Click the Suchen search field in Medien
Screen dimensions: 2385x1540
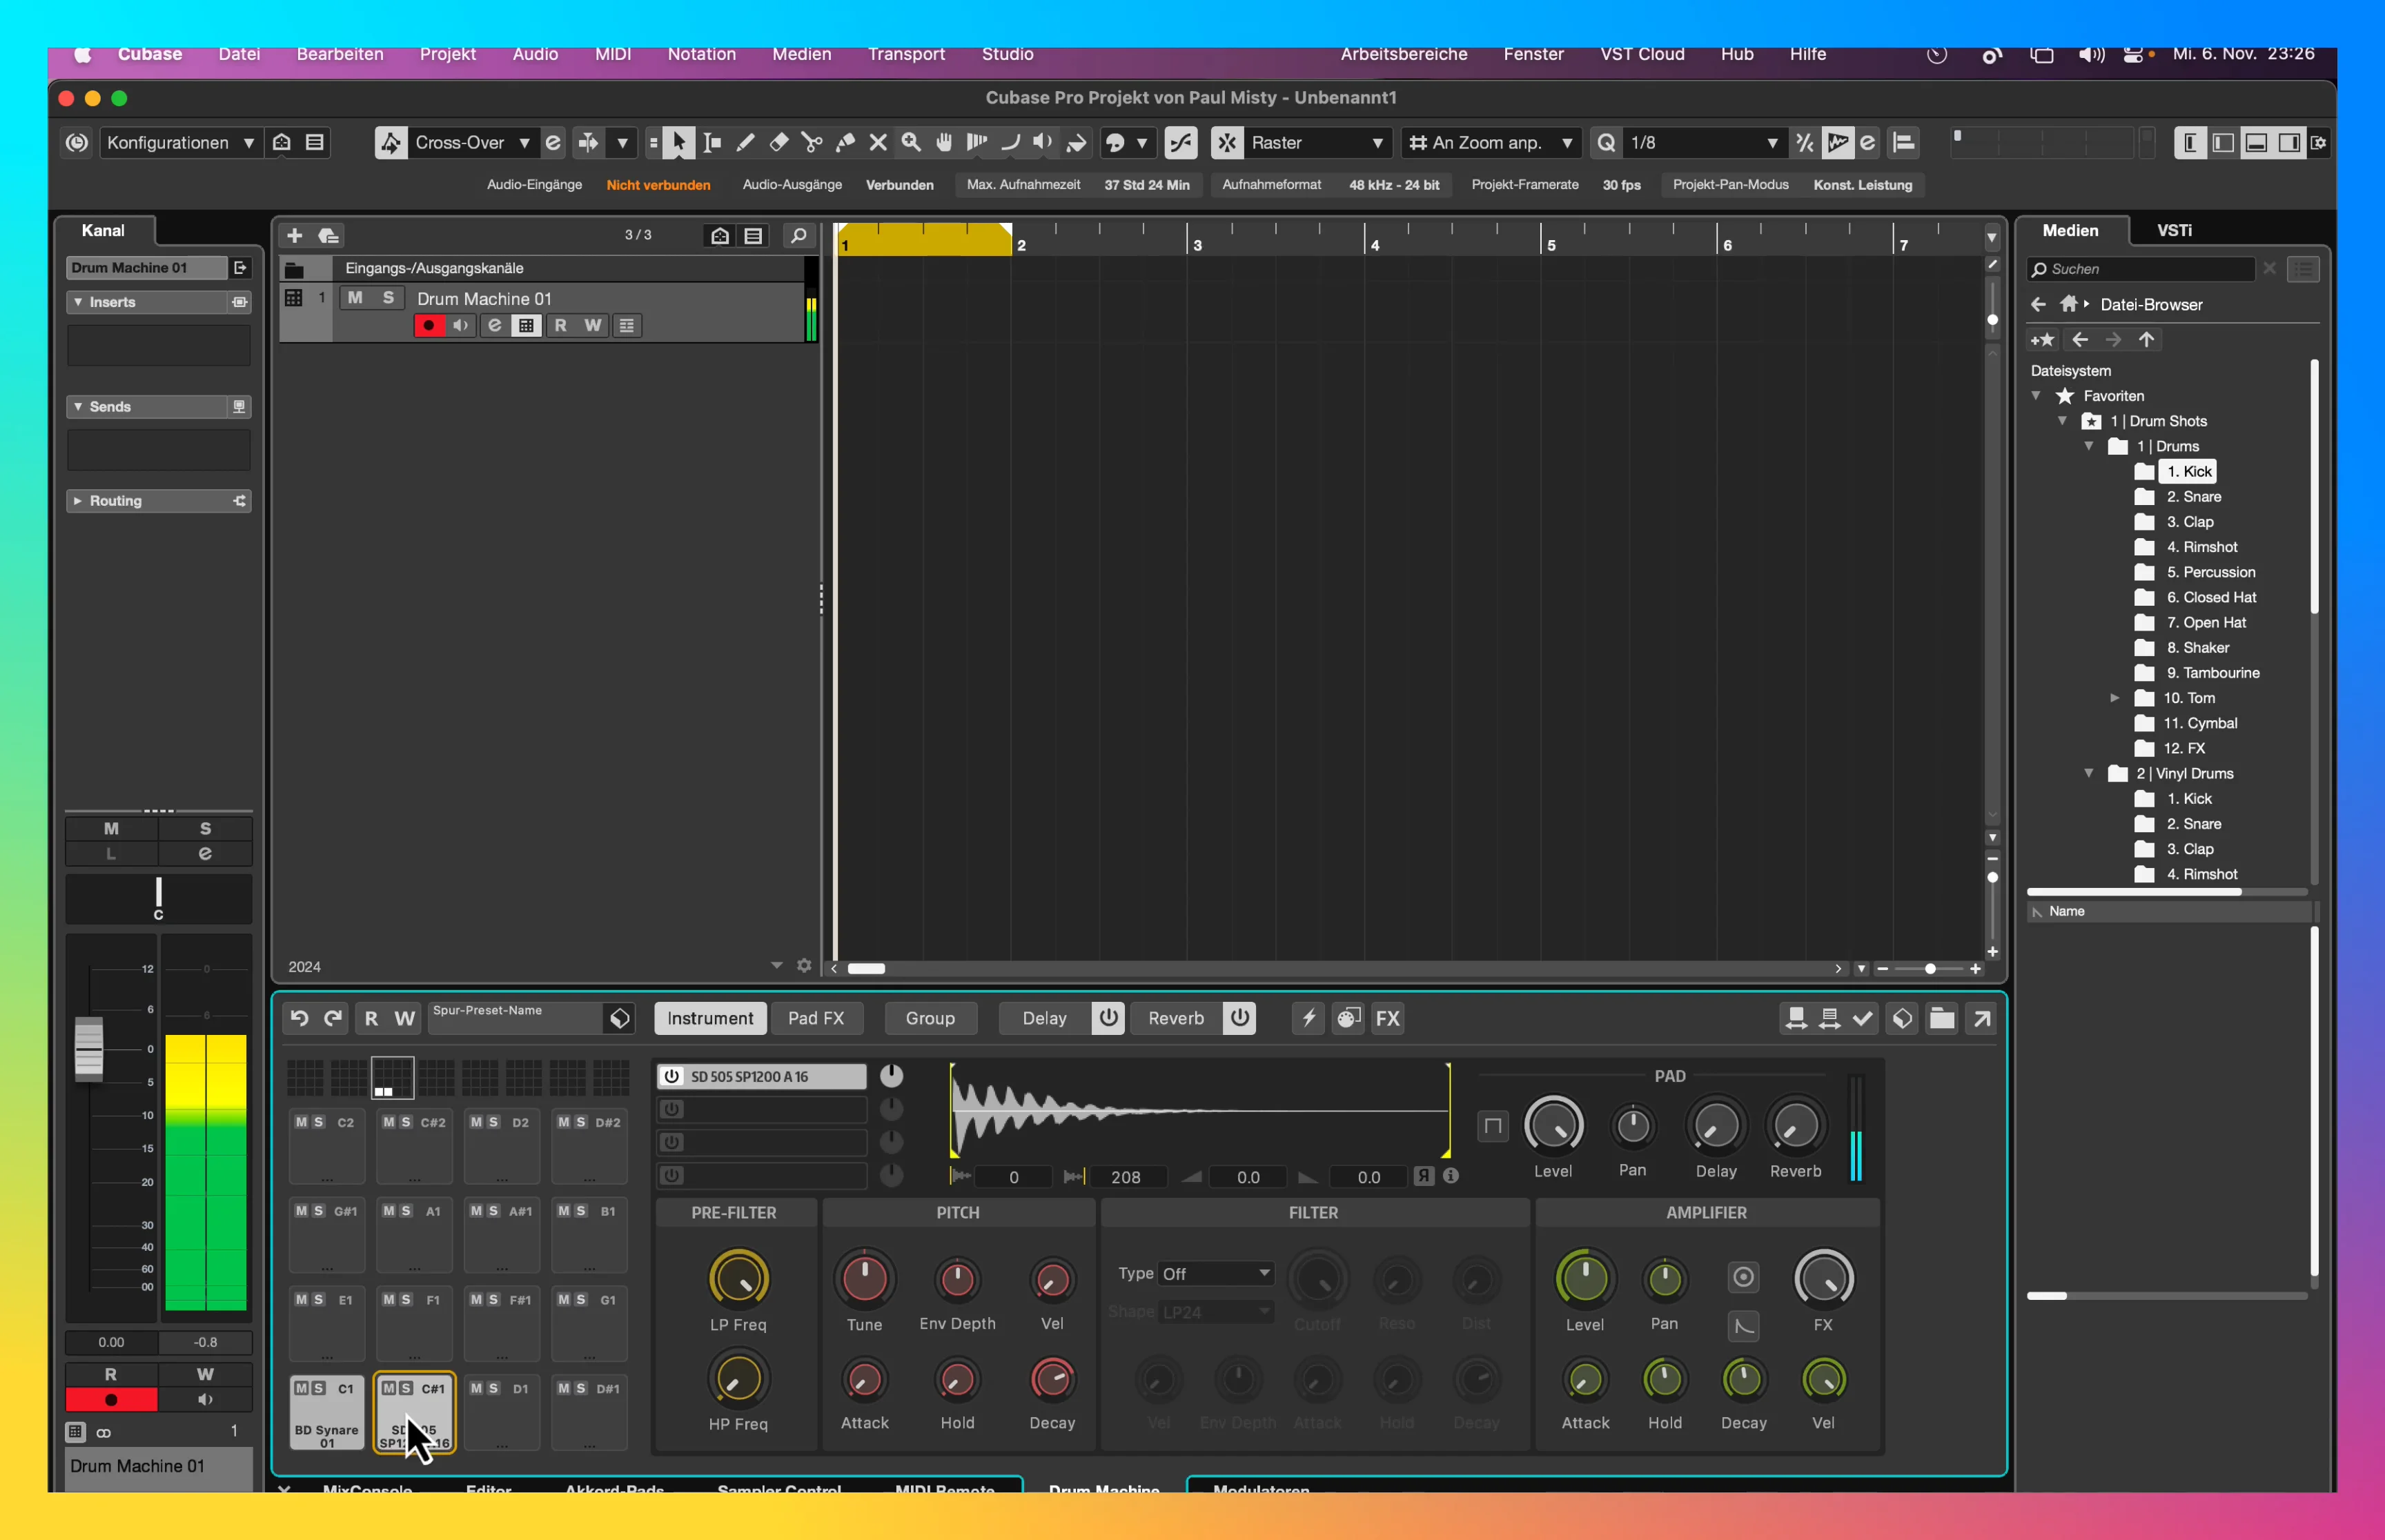pos(2142,269)
